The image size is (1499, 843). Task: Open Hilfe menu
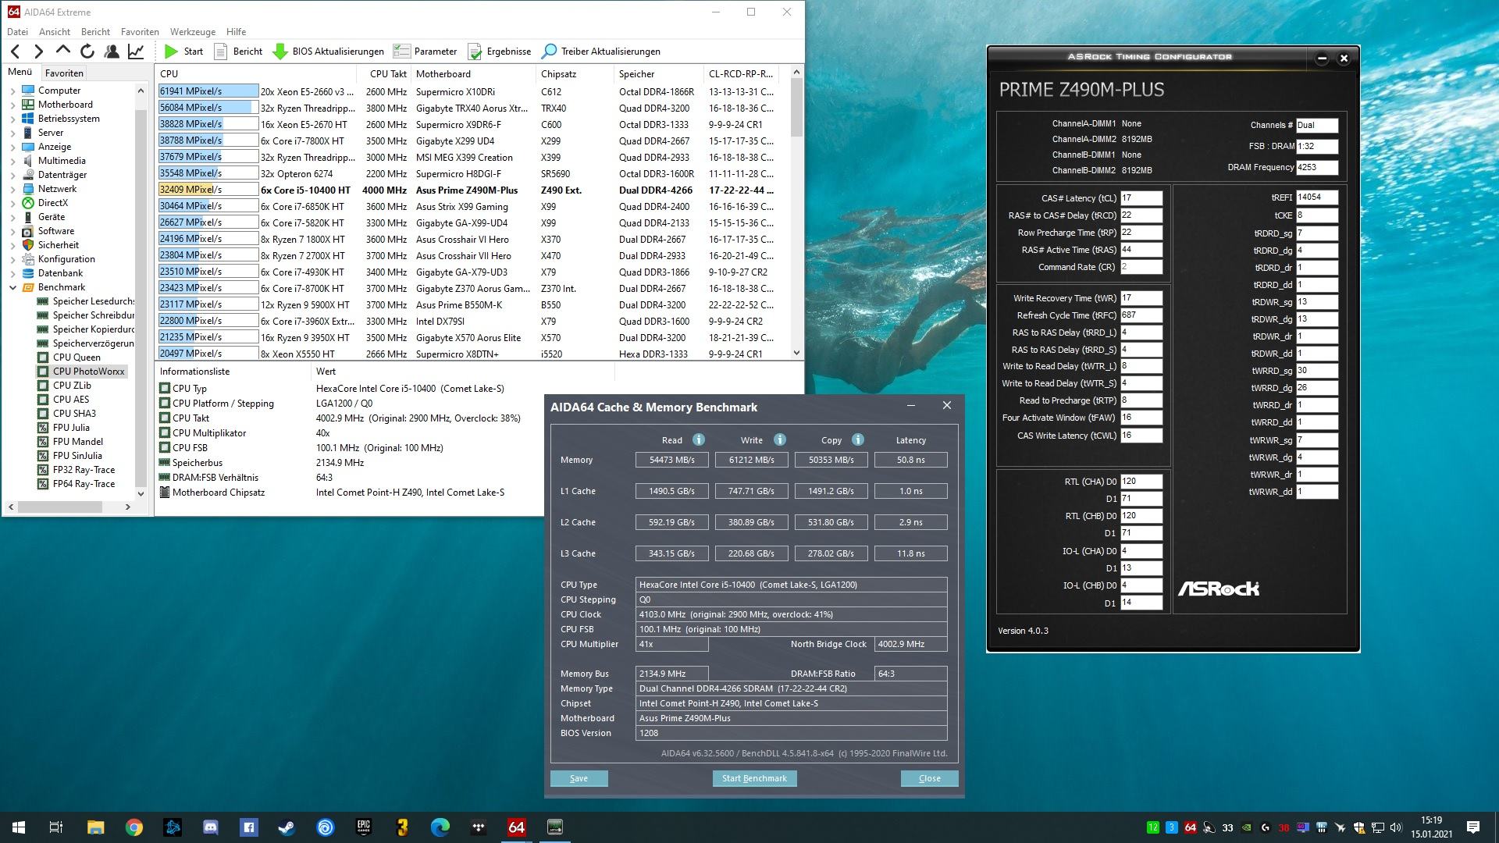click(x=236, y=32)
